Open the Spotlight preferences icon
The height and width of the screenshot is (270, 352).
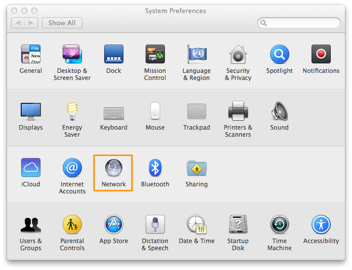280,54
